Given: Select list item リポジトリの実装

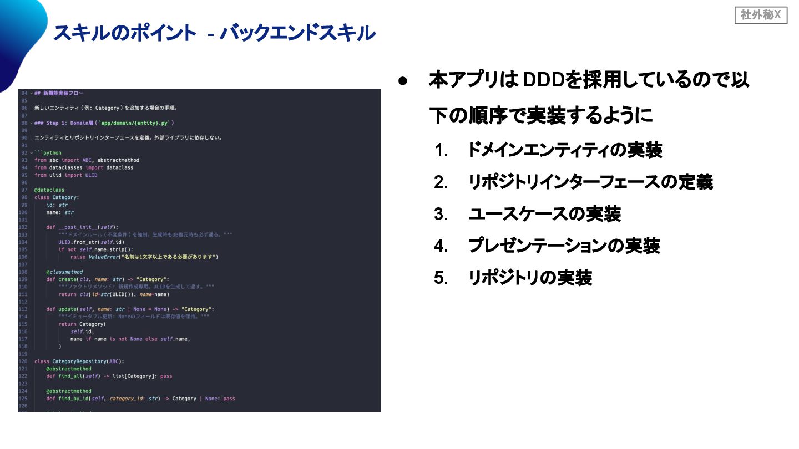Looking at the screenshot, I should (530, 278).
